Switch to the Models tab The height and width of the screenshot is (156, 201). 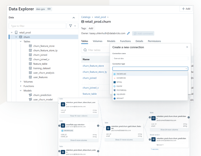click(111, 41)
